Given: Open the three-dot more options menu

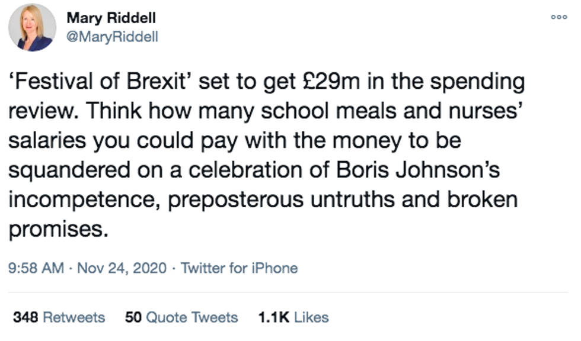Looking at the screenshot, I should 559,18.
